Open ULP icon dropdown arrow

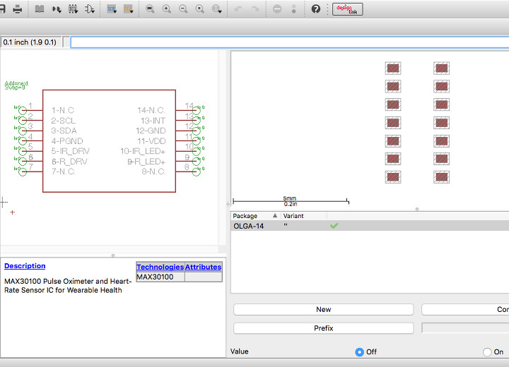pyautogui.click(x=131, y=12)
